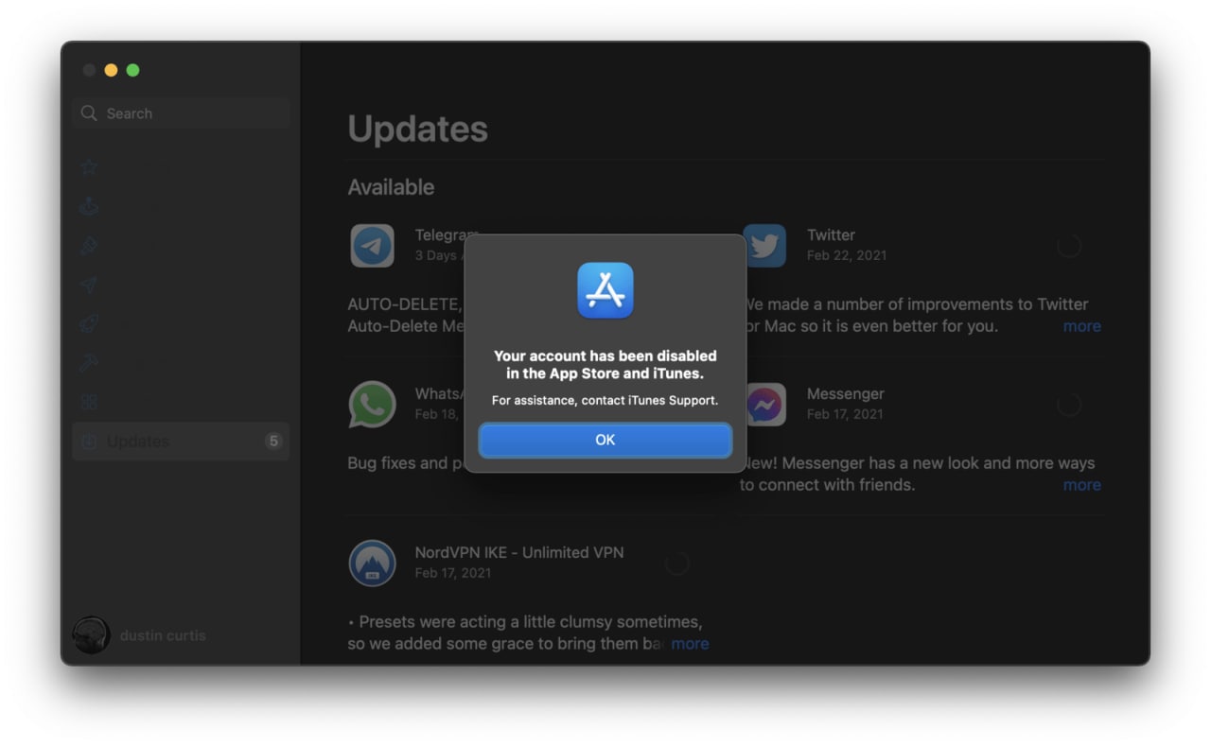Click the Messenger update progress spinner
This screenshot has height=746, width=1211.
point(1069,405)
